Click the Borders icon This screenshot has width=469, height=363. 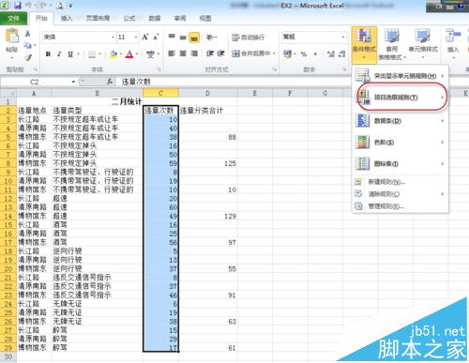pyautogui.click(x=92, y=54)
